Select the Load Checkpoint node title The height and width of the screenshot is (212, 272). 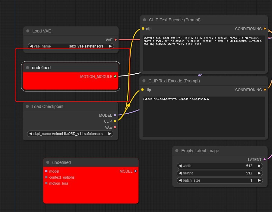(x=48, y=106)
